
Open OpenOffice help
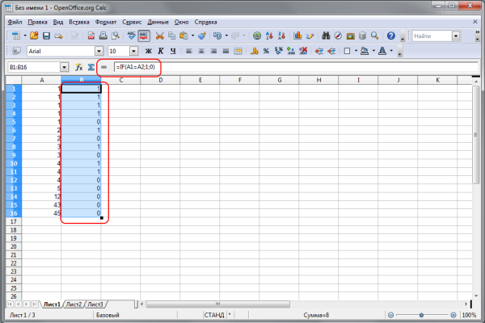tap(391, 36)
